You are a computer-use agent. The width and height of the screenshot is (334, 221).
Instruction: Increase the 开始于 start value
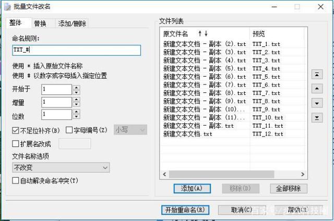[76, 87]
